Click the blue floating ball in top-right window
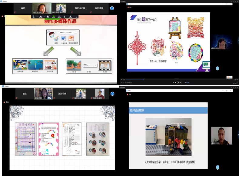The width and height of the screenshot is (239, 176). [x=217, y=68]
